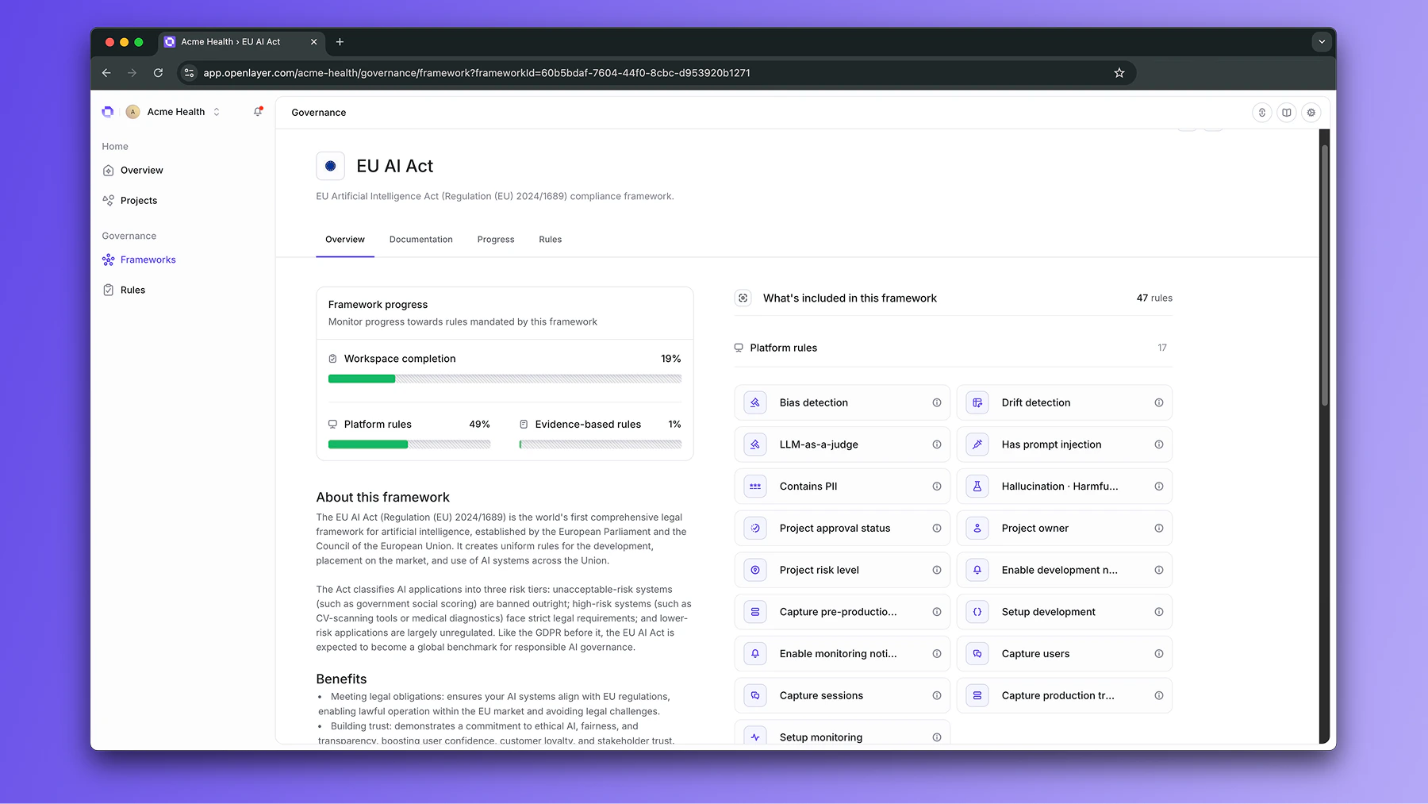Viewport: 1428px width, 804px height.
Task: Bookmark the page via the star icon
Action: click(x=1119, y=72)
